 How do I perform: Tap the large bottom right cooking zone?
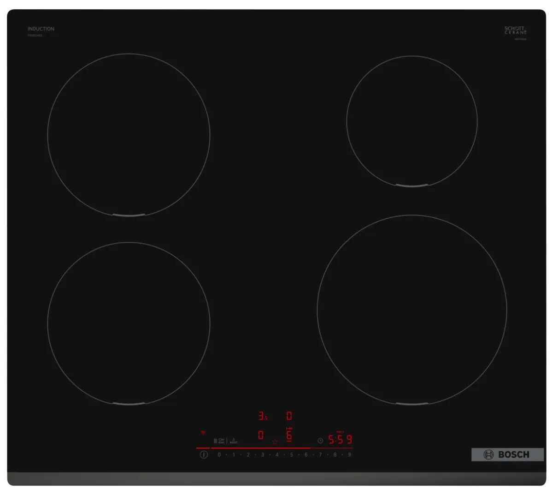411,310
